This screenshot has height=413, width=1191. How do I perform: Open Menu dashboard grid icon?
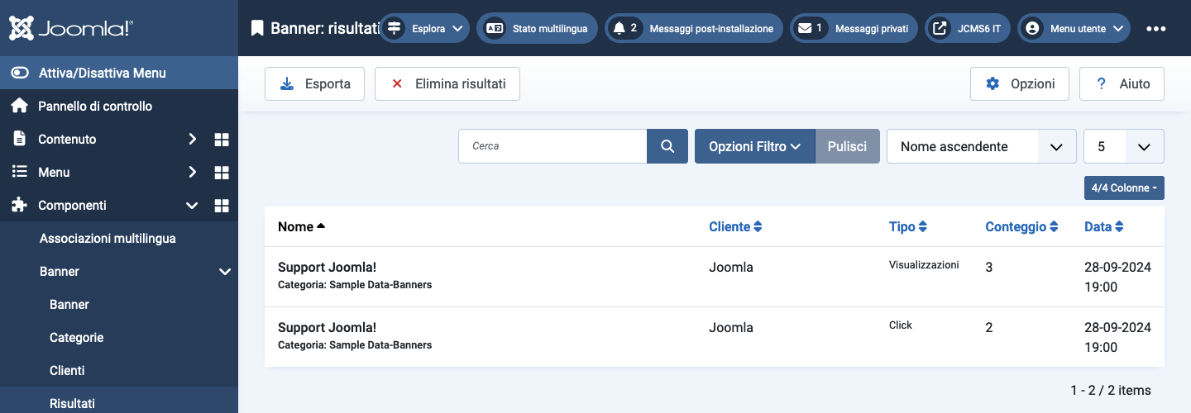click(222, 173)
